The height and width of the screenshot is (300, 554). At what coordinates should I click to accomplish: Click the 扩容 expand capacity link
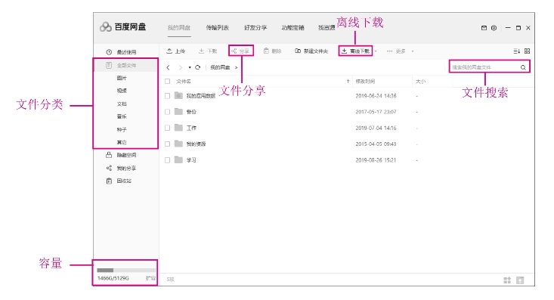(150, 278)
